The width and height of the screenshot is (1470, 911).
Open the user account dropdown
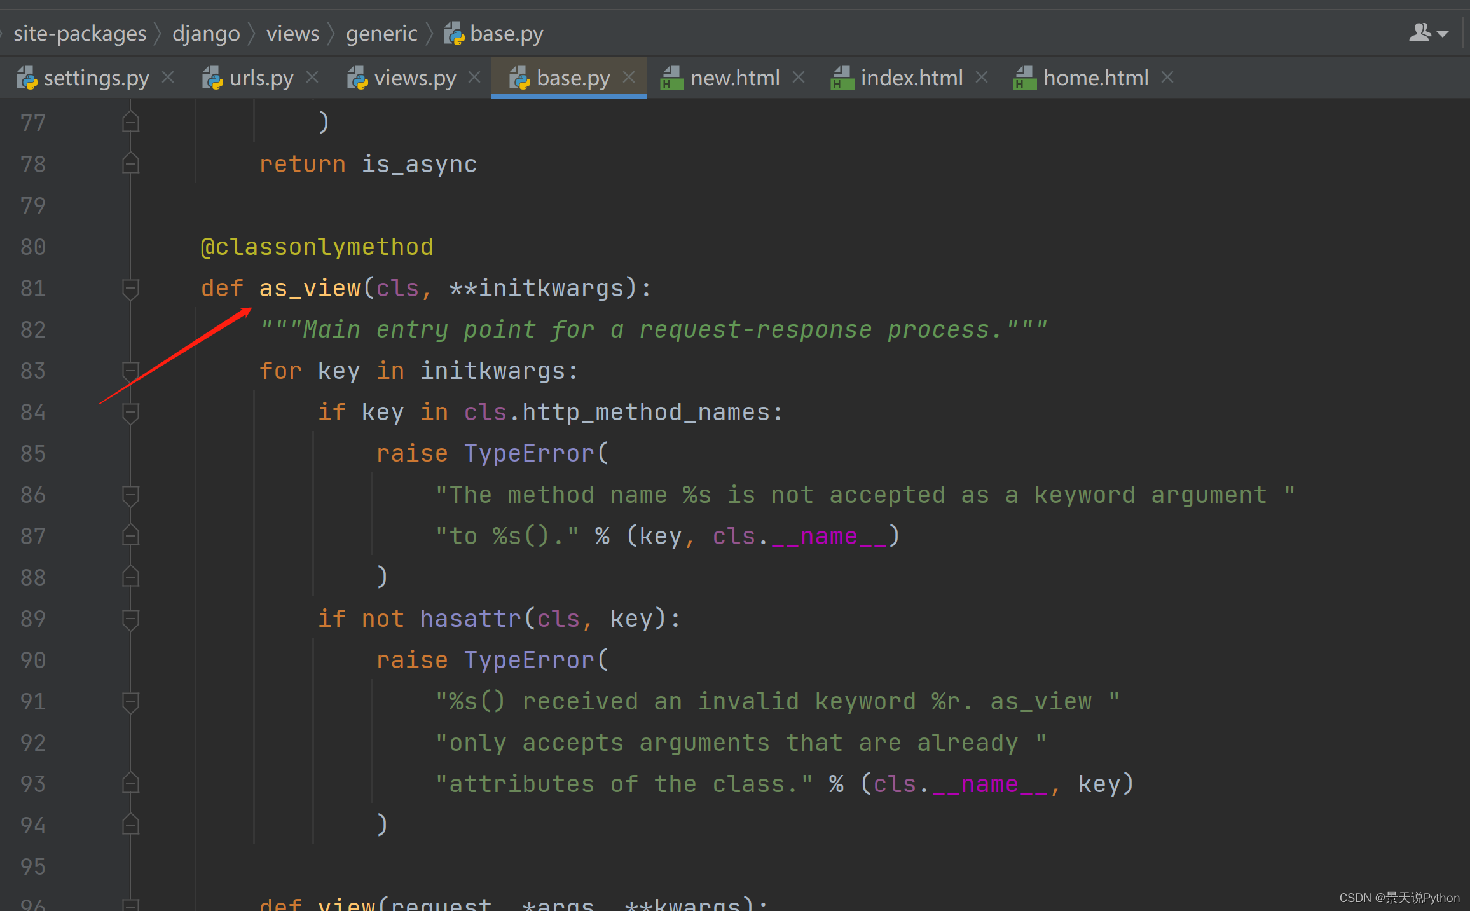1428,32
